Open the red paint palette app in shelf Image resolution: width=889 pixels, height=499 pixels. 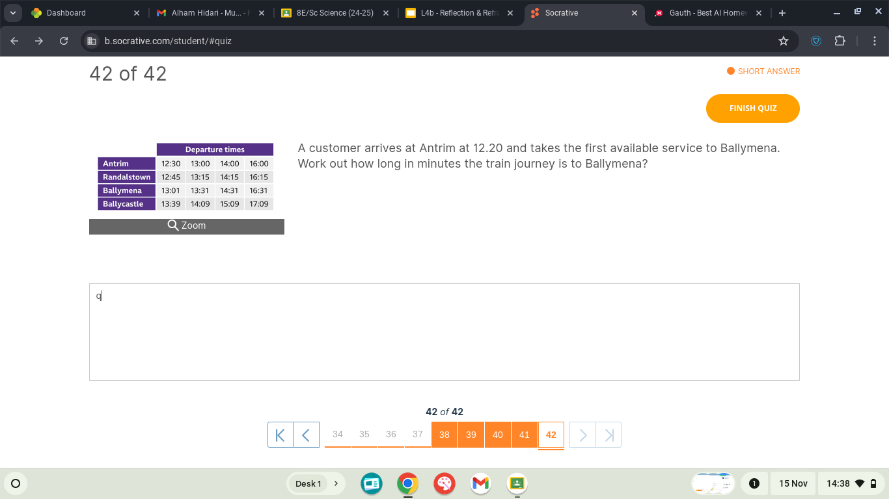[x=444, y=483]
